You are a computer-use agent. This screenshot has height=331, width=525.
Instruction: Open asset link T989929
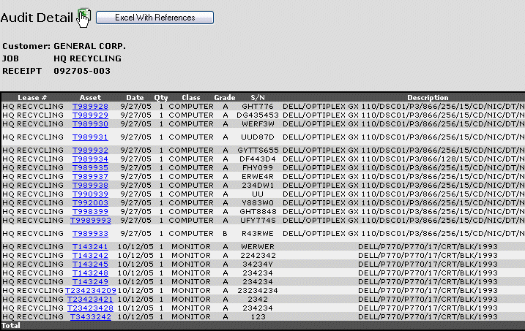point(90,115)
